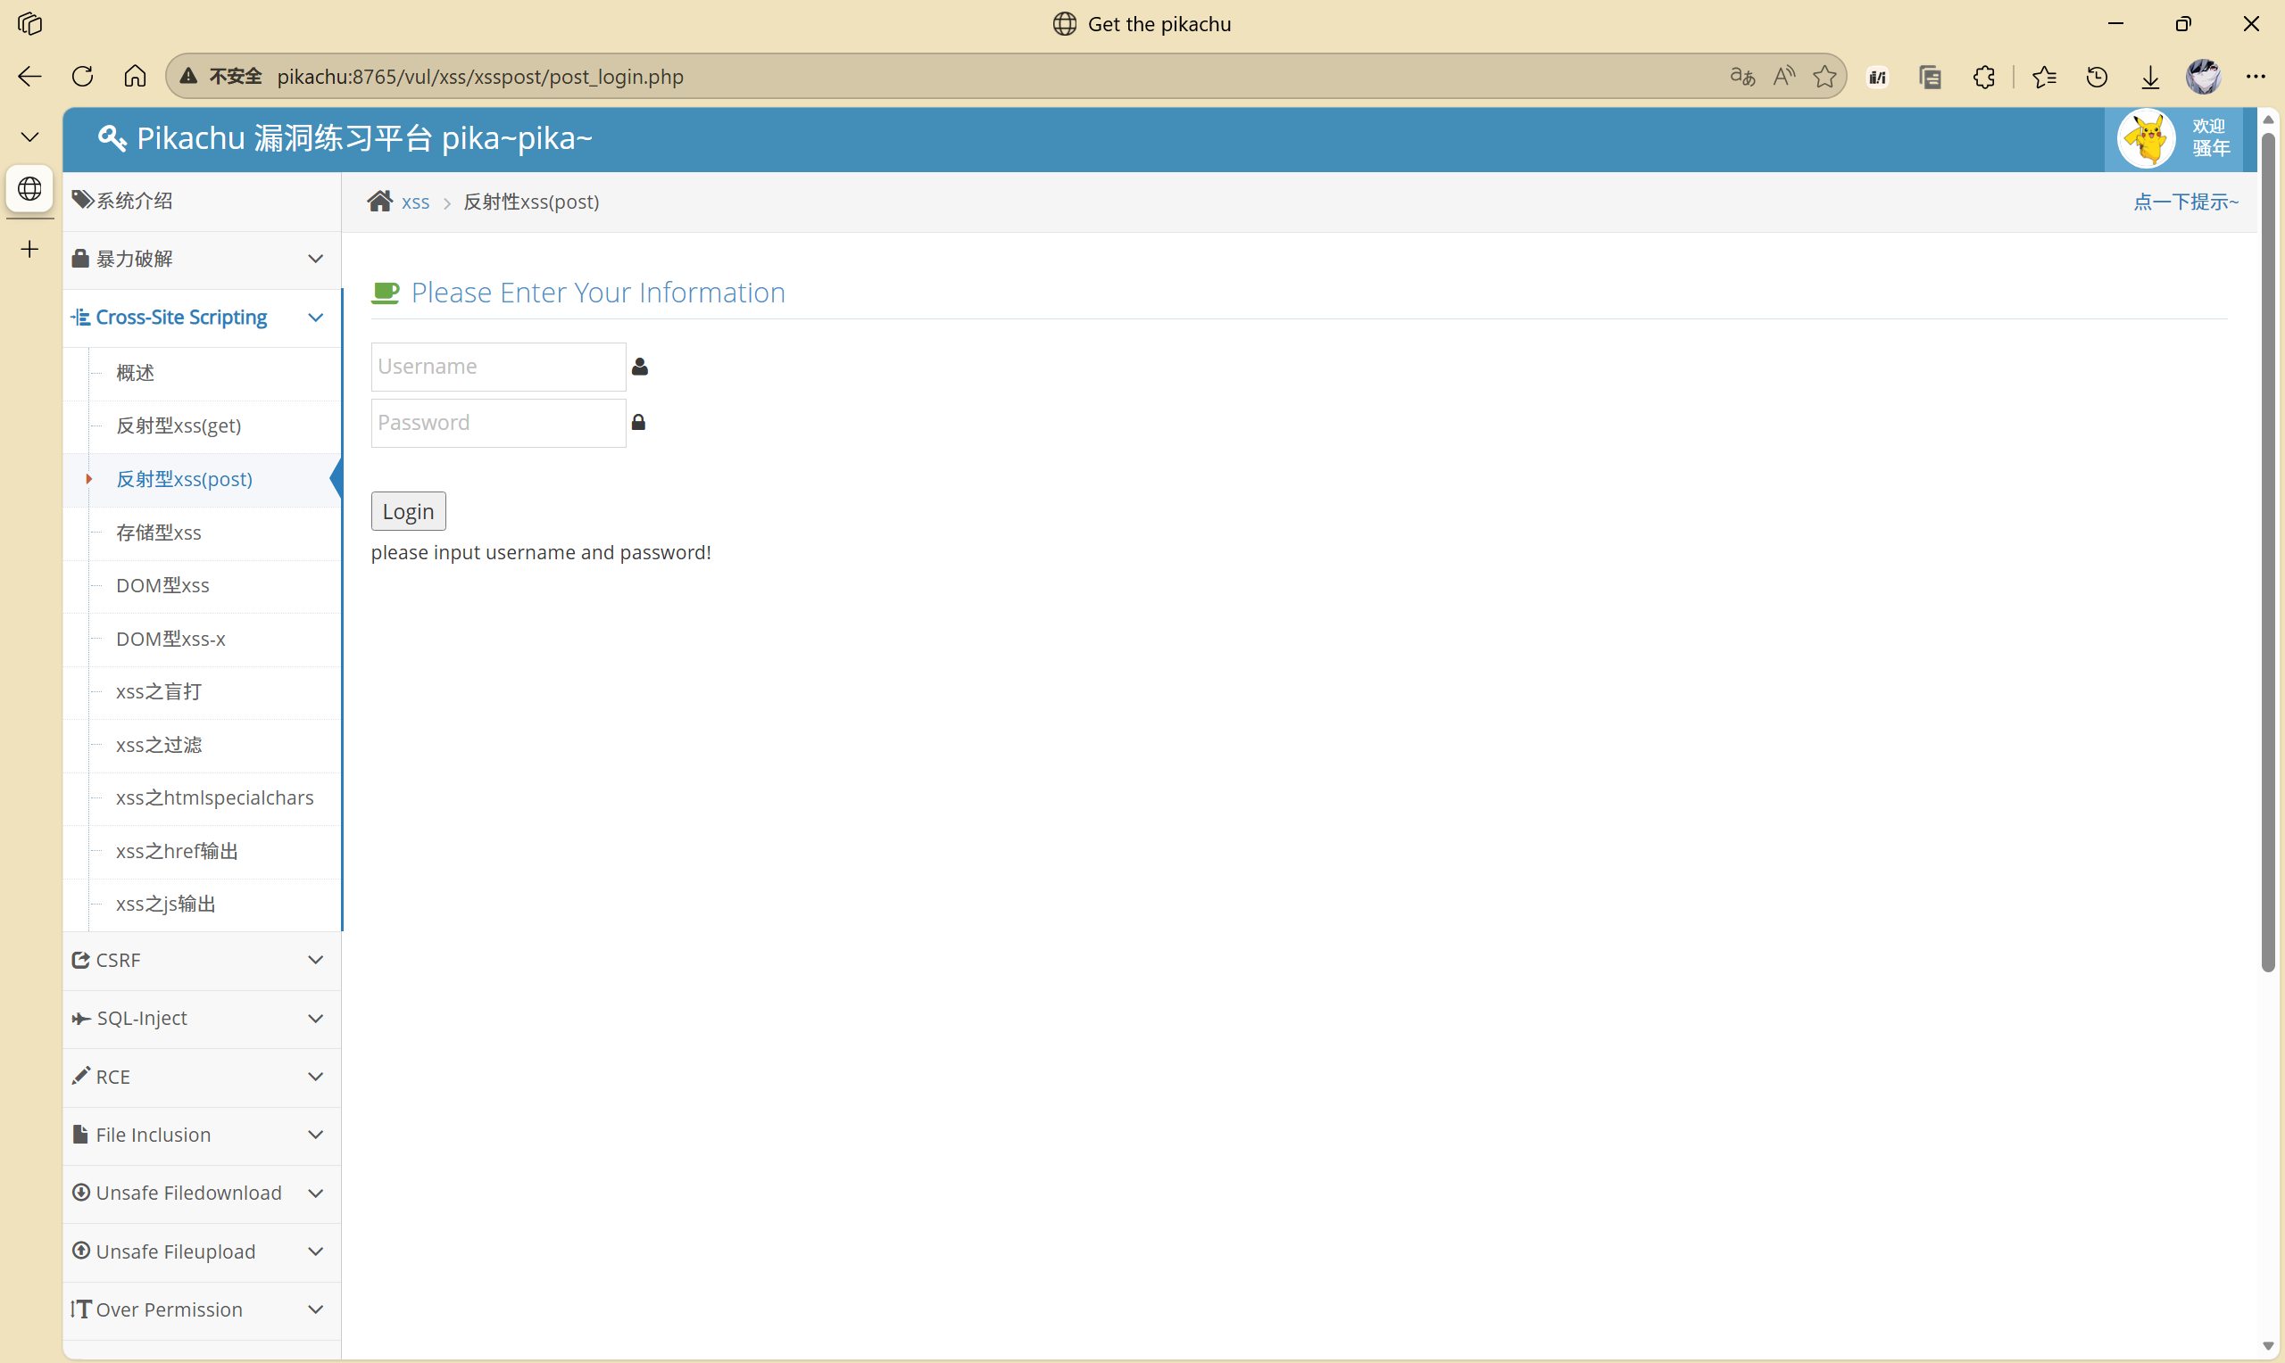Add page to favorites with star icon

point(1824,76)
